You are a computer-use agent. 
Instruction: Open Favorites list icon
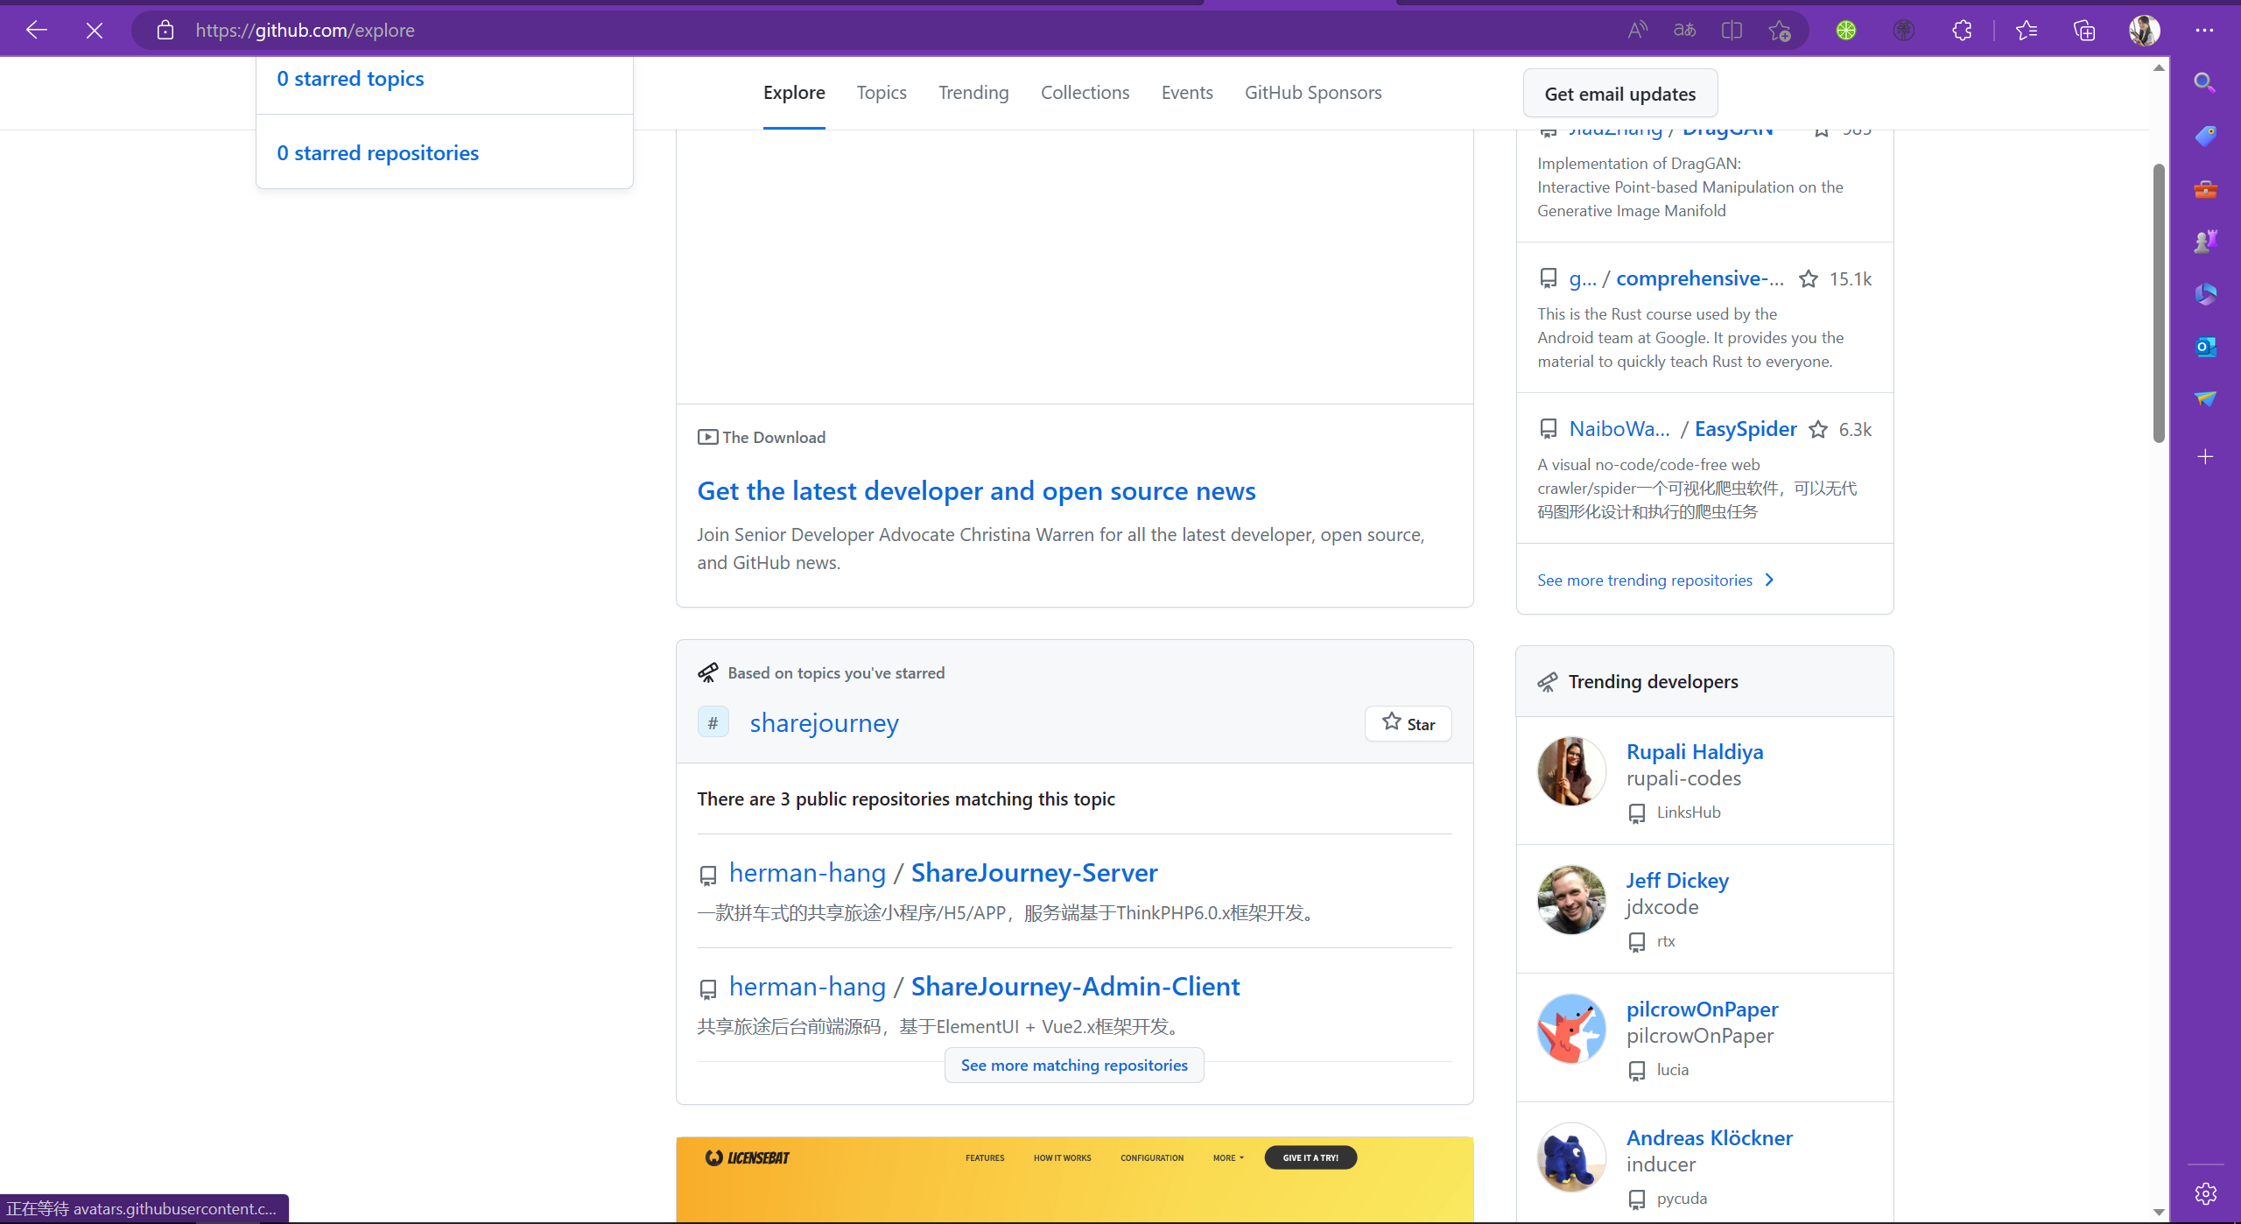pos(2027,31)
